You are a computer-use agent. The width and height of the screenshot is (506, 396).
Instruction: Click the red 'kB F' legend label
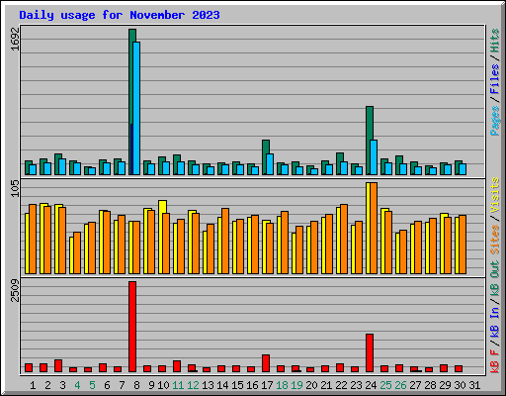[494, 361]
